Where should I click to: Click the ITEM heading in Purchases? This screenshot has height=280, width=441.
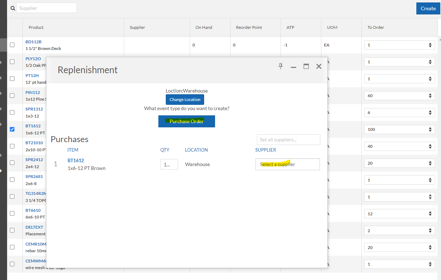[x=73, y=150]
